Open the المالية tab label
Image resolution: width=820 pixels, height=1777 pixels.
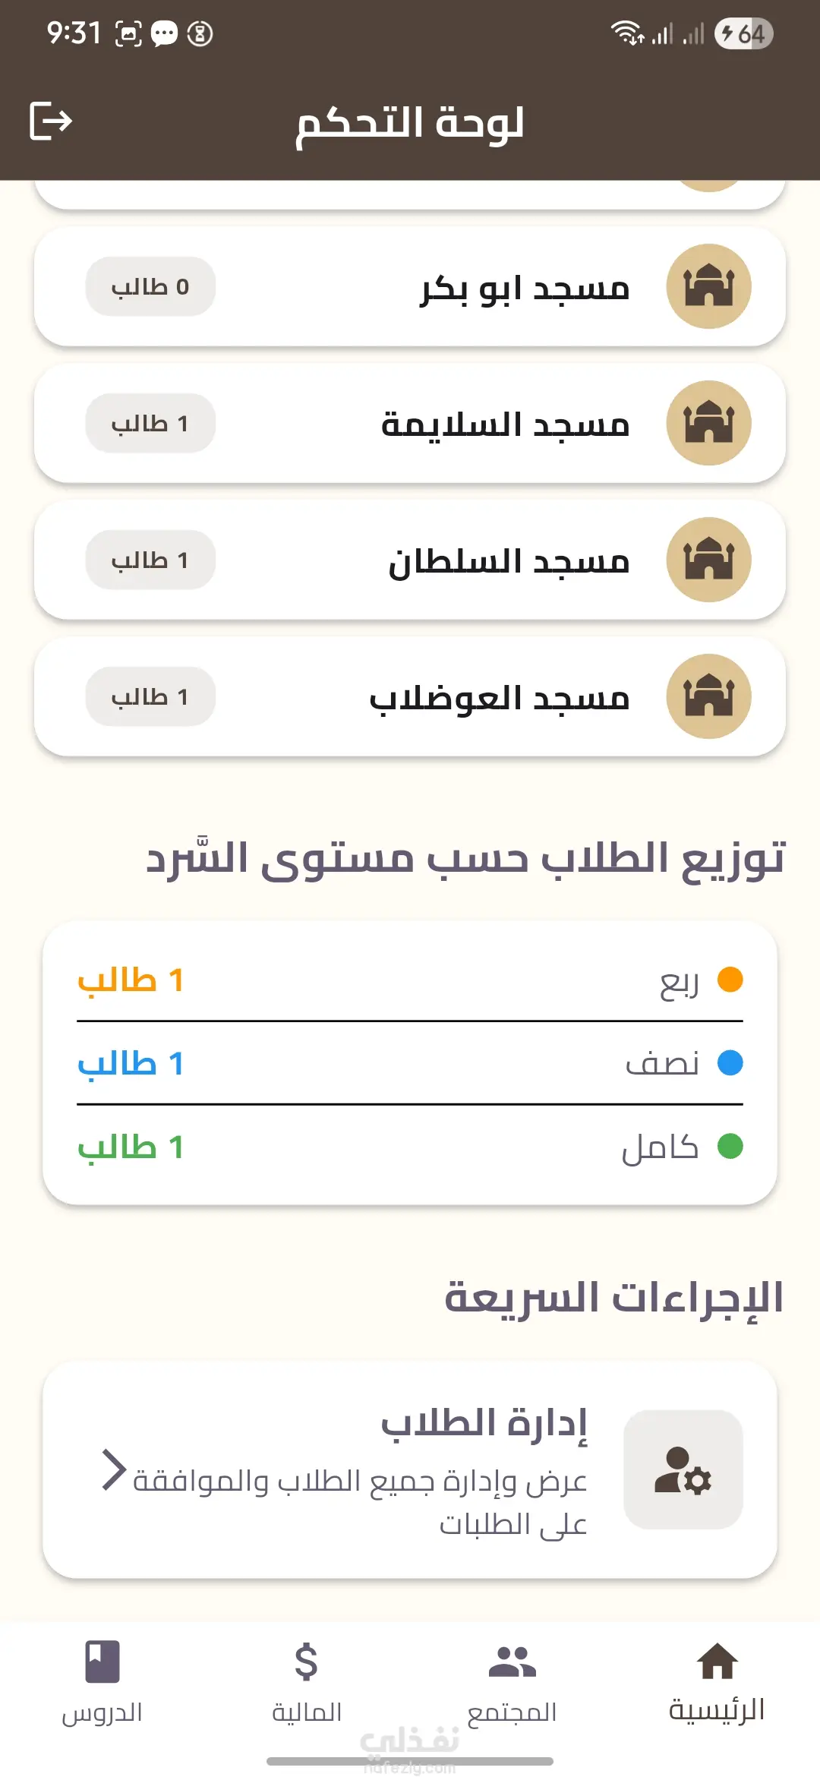[307, 1712]
